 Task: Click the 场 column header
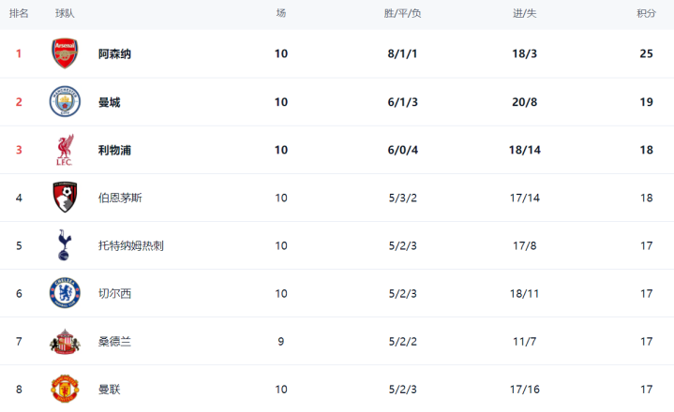point(281,13)
